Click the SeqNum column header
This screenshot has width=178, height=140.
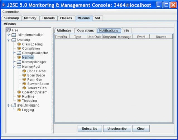(109, 37)
